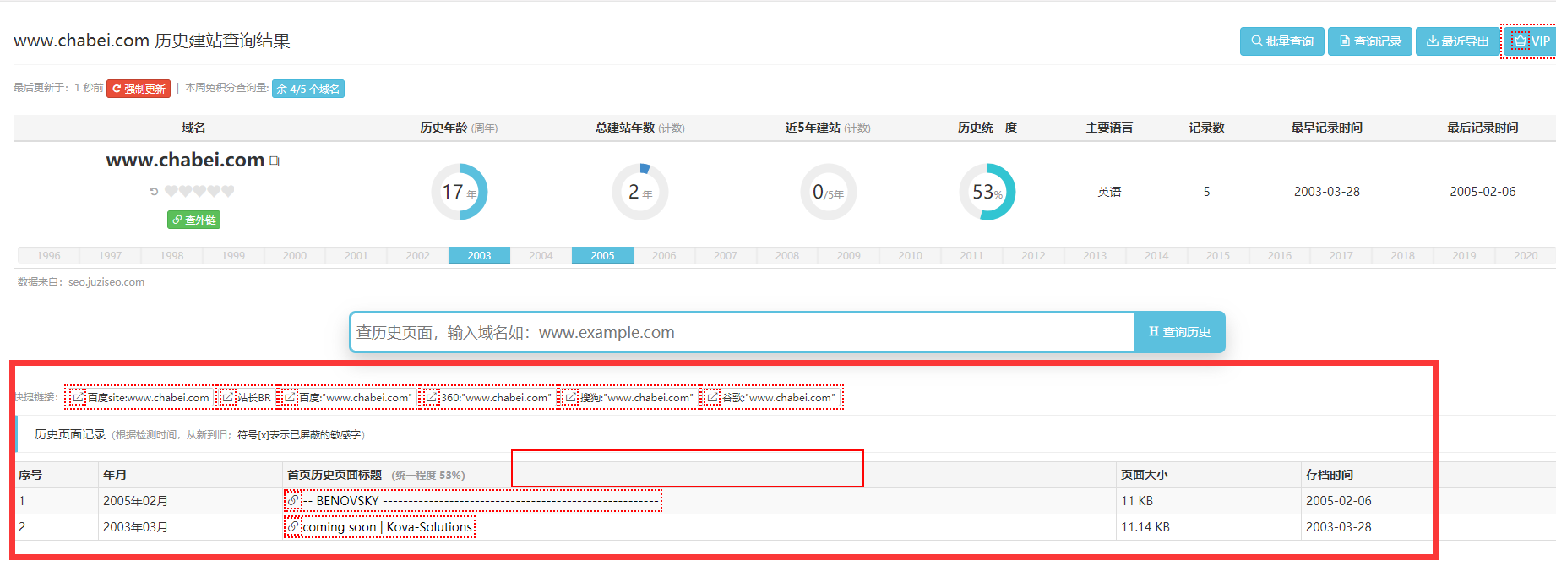1556x577 pixels.
Task: Open the 百度:"www.chabei.com" quick link
Action: coord(348,397)
